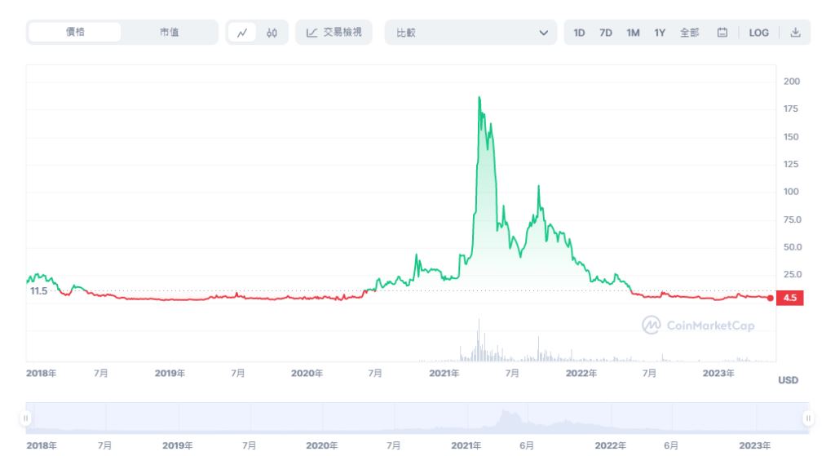The height and width of the screenshot is (456, 835).
Task: Set time range to 7D
Action: [x=606, y=33]
